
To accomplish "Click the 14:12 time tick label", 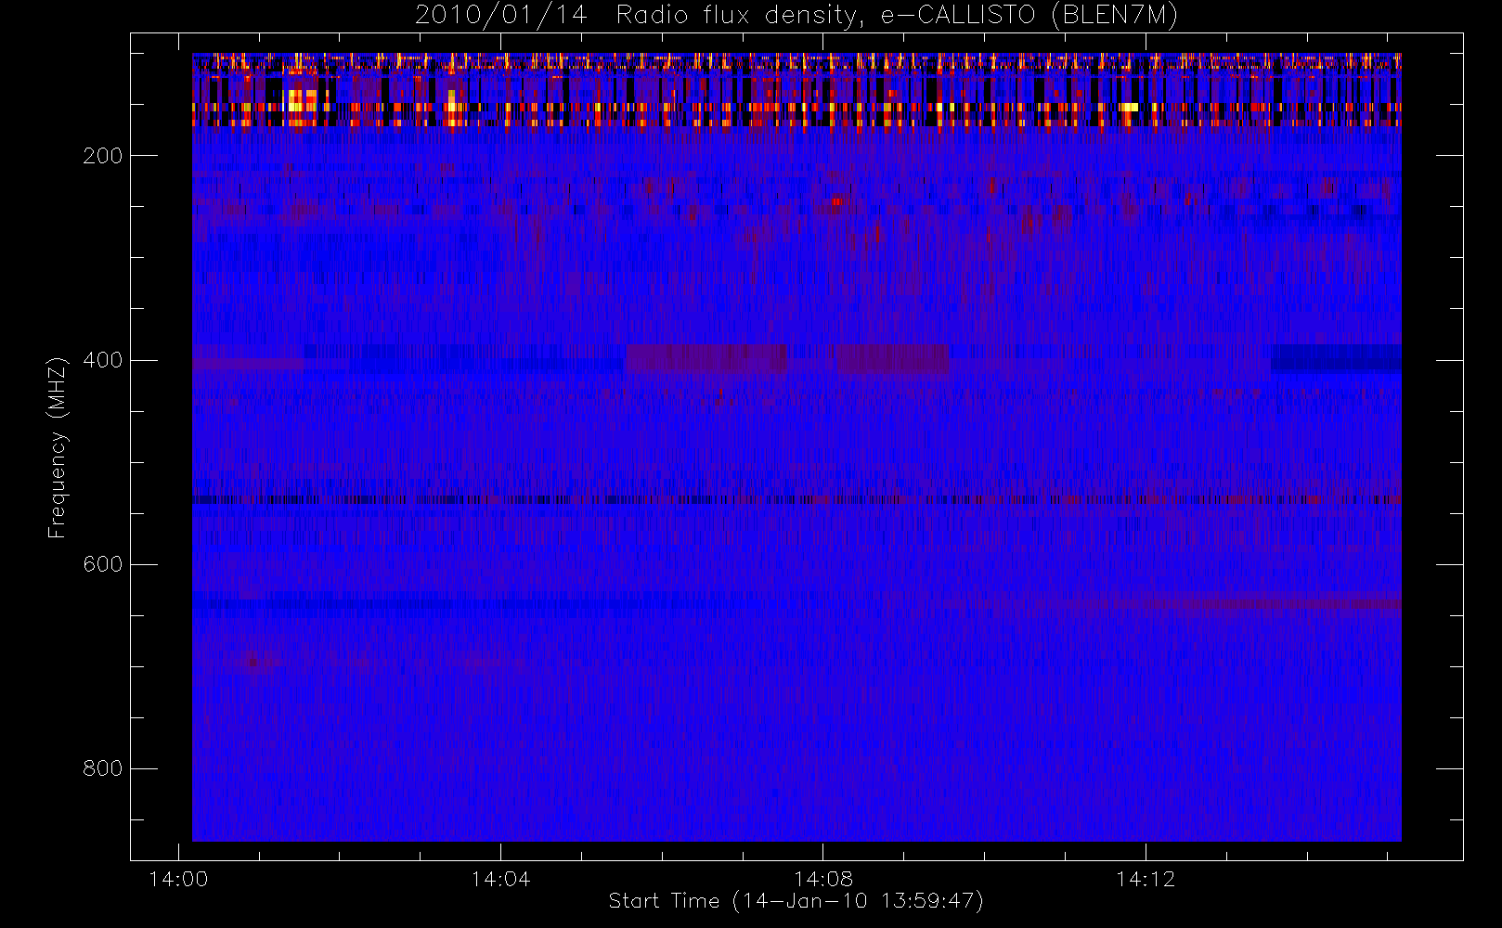I will pos(1146,879).
